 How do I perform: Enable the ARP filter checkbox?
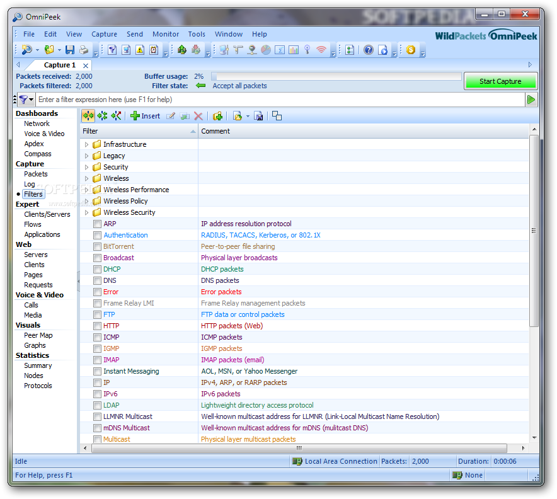(x=97, y=224)
